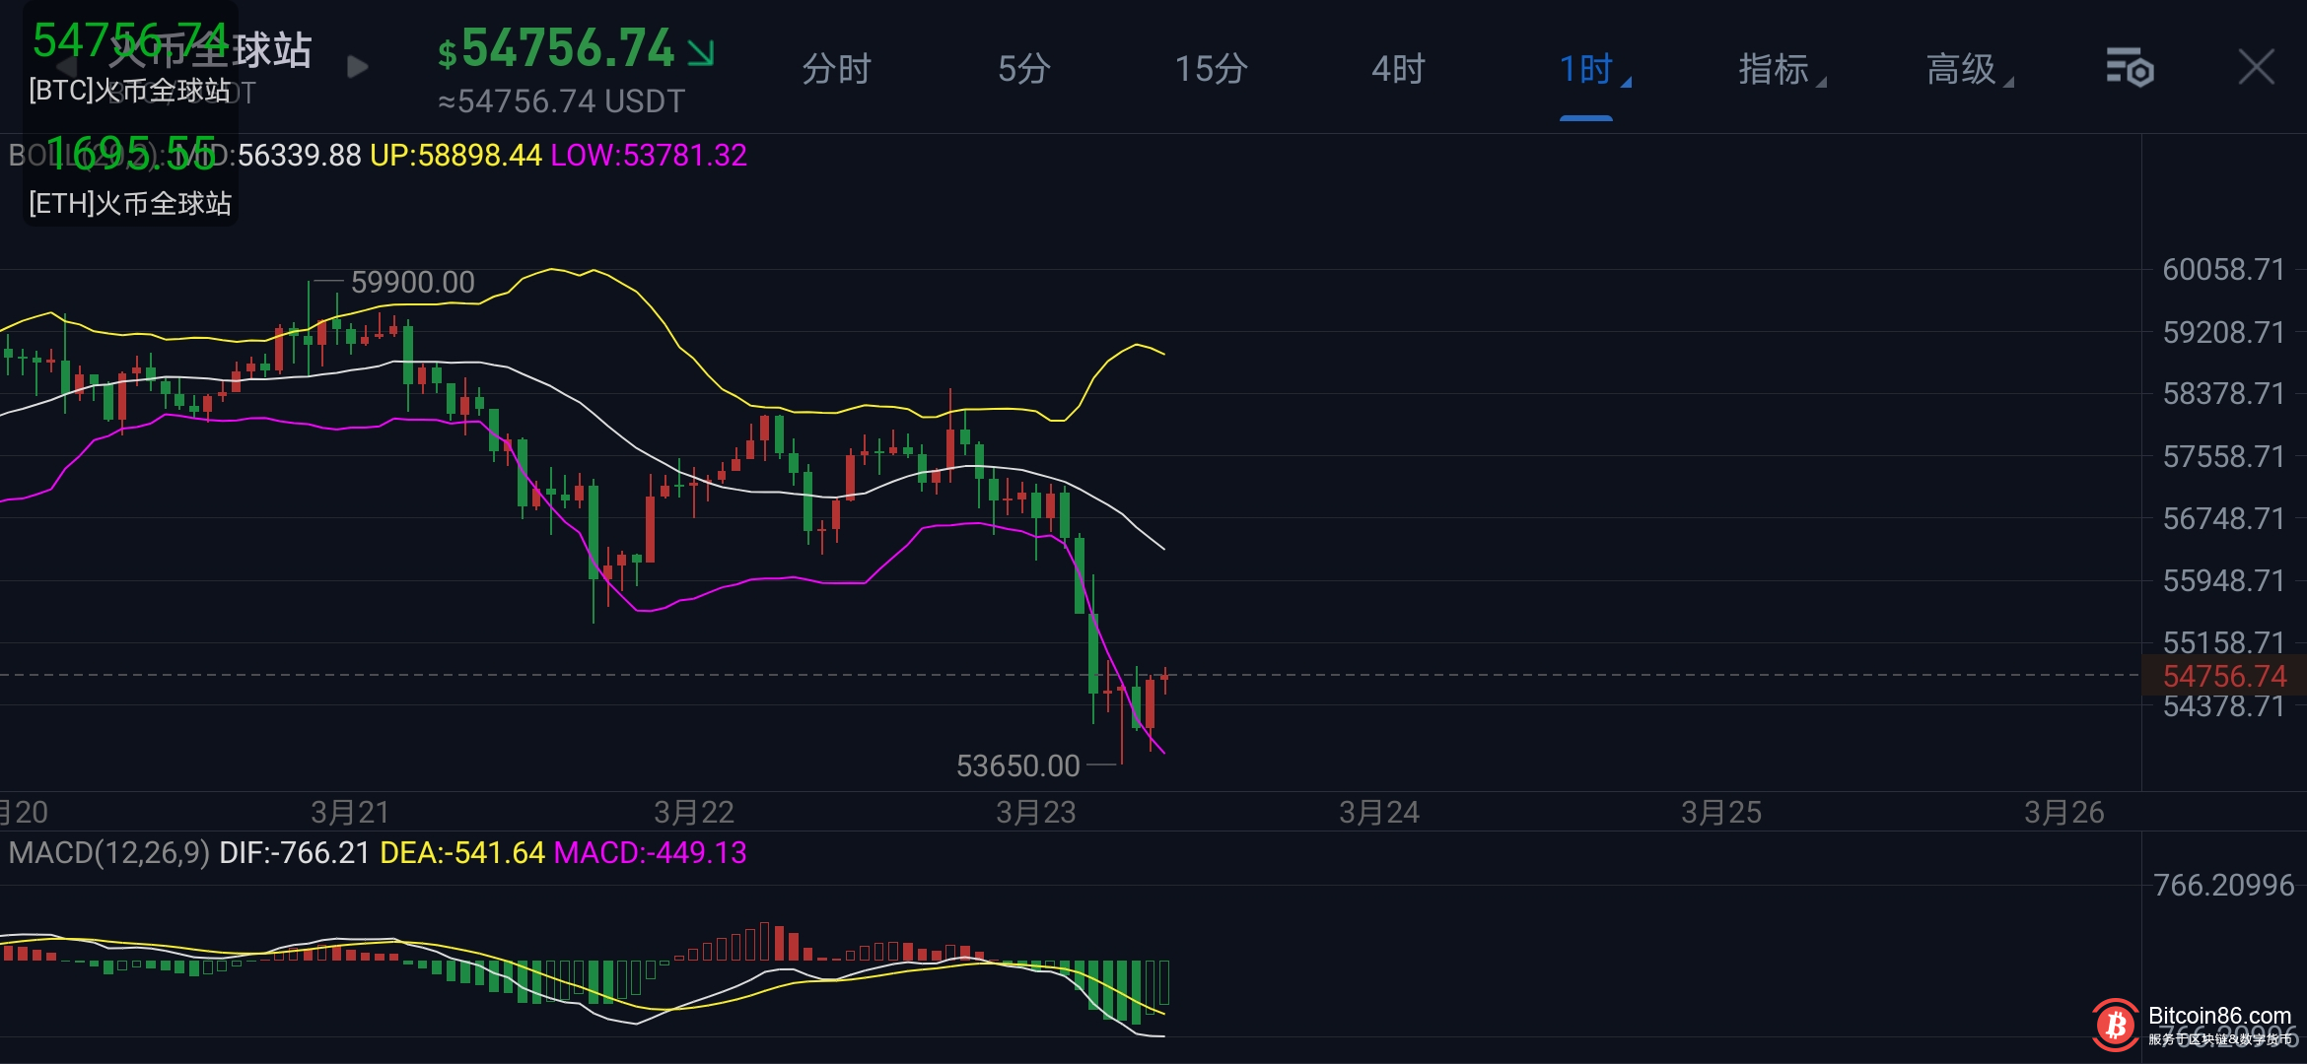The width and height of the screenshot is (2307, 1064).
Task: Tap the BTC 火币全球站 floating ticker
Action: [129, 63]
